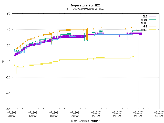
Task: Click the yellow SCANNER legend line sample
Action: (152, 30)
